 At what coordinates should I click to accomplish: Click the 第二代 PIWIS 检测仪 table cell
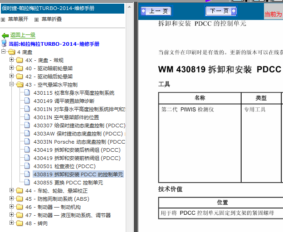pos(200,143)
